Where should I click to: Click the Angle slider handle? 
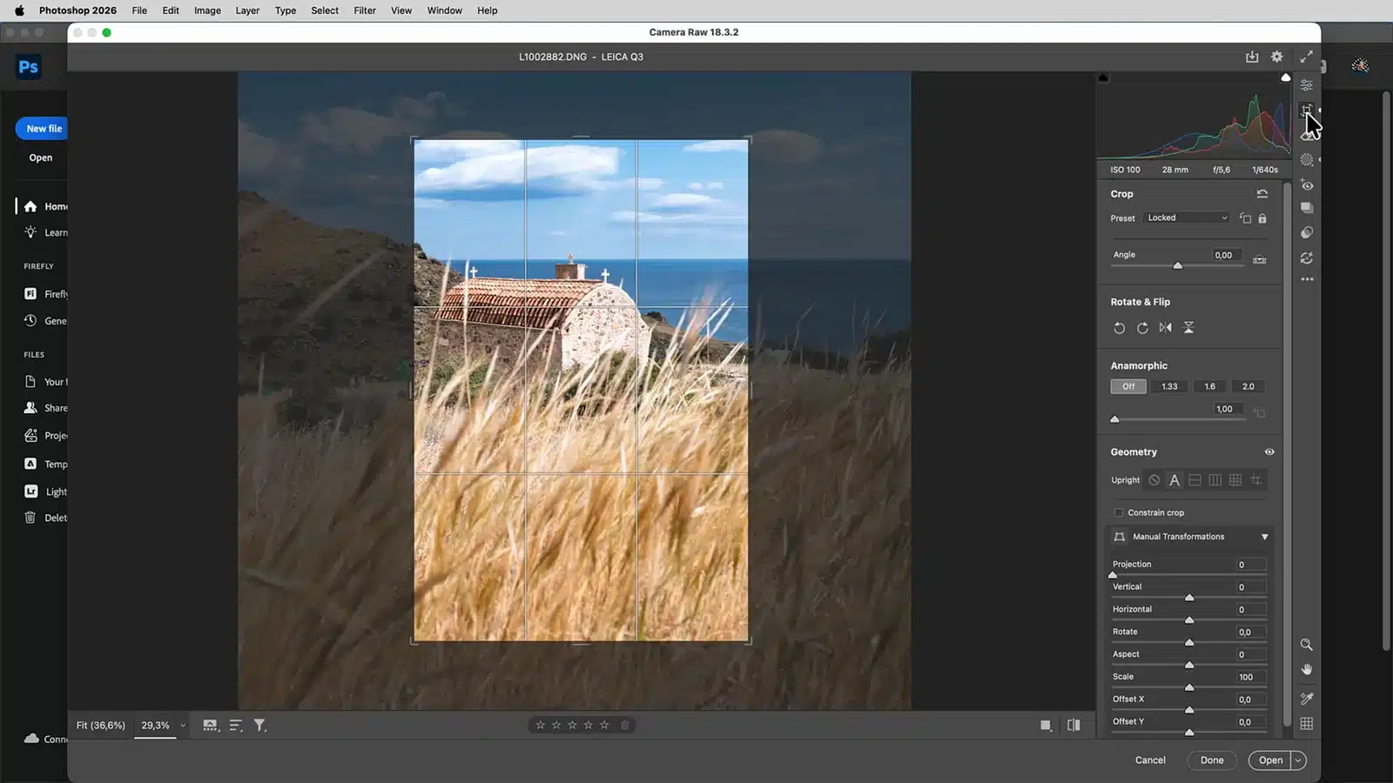1178,265
